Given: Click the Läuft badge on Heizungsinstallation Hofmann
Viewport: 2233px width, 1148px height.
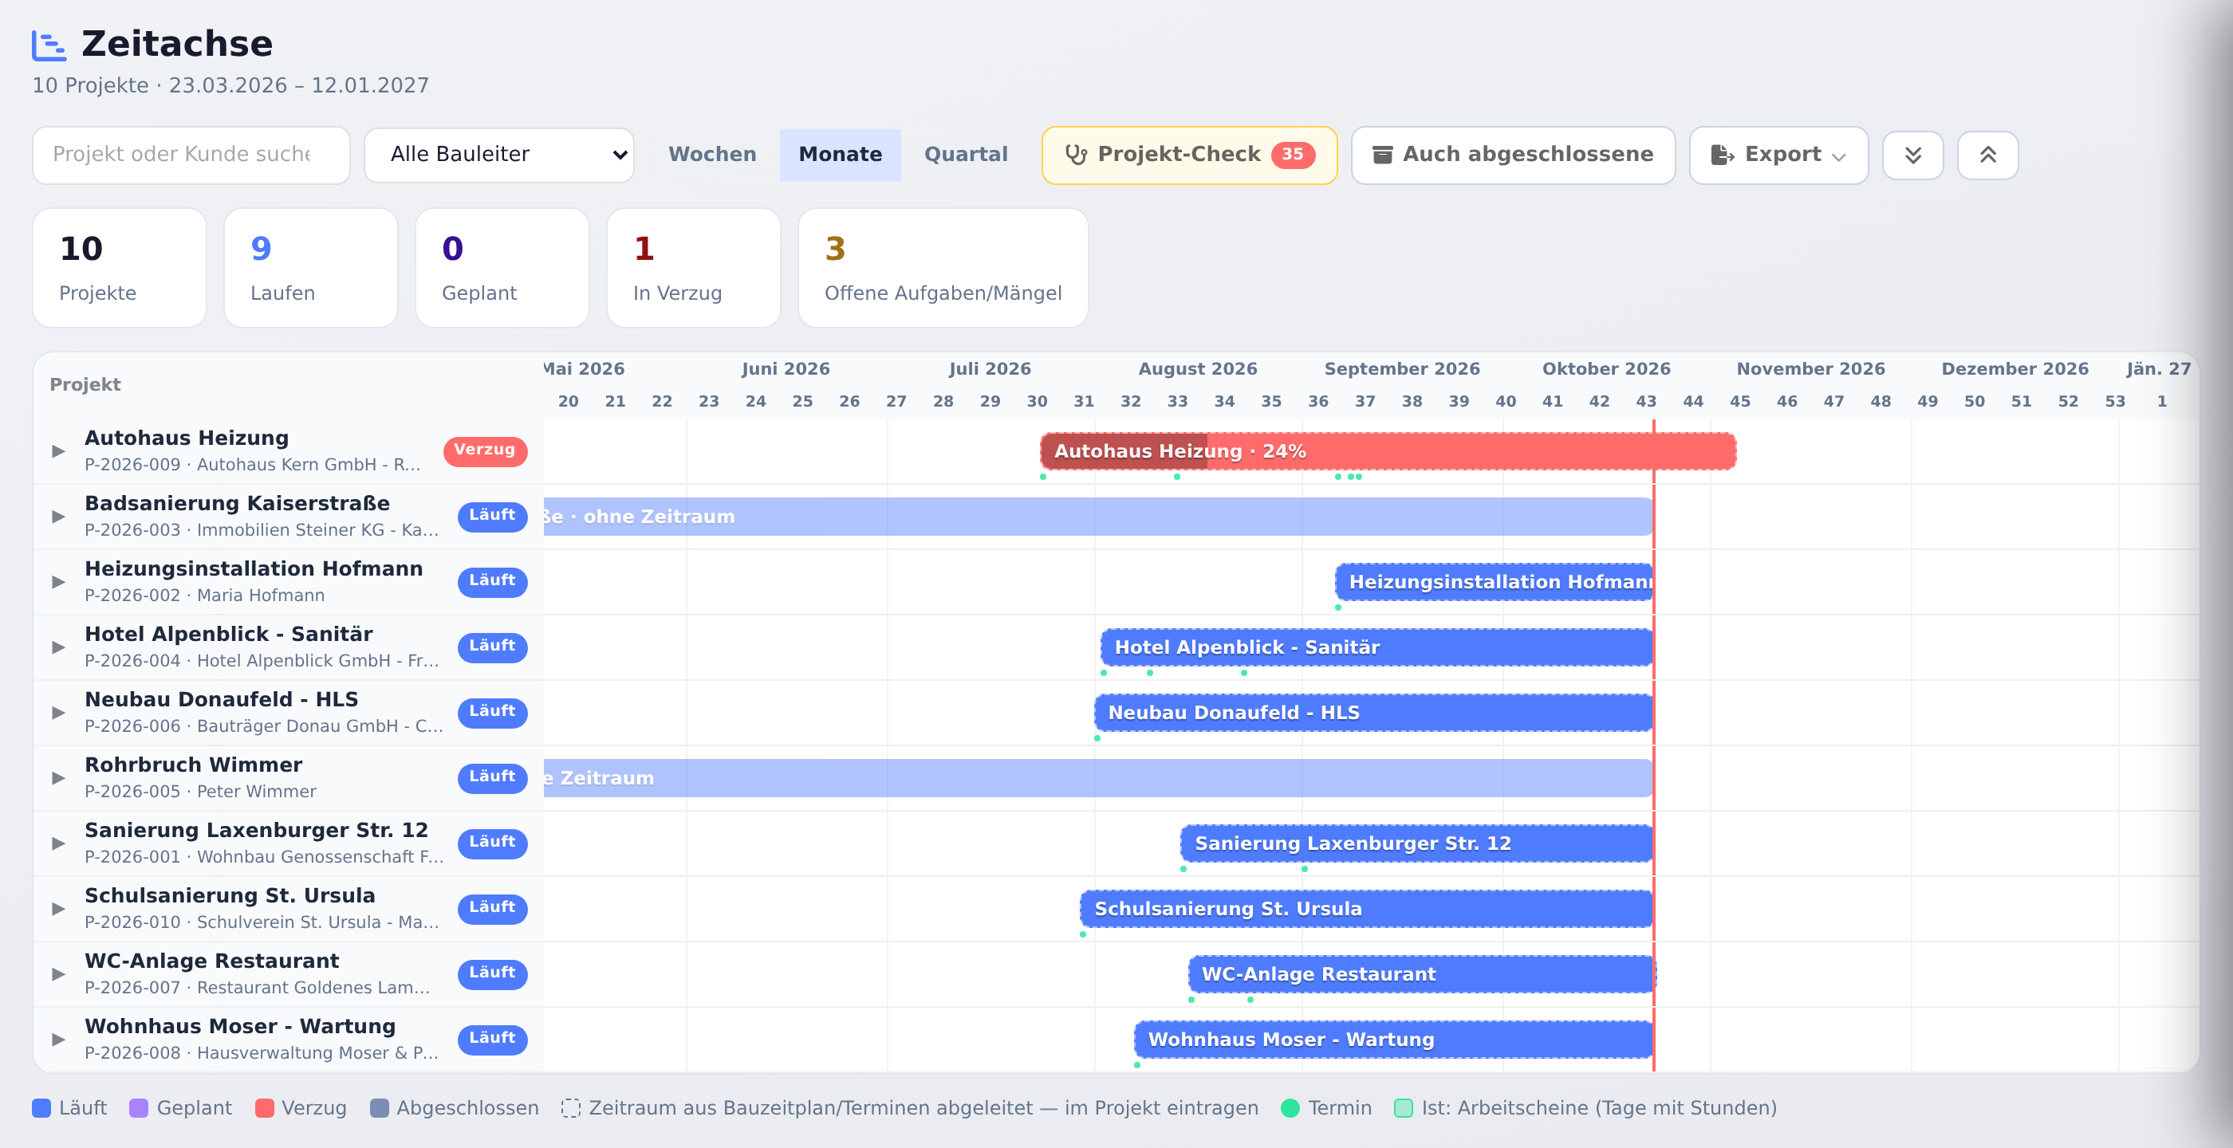Looking at the screenshot, I should point(492,581).
